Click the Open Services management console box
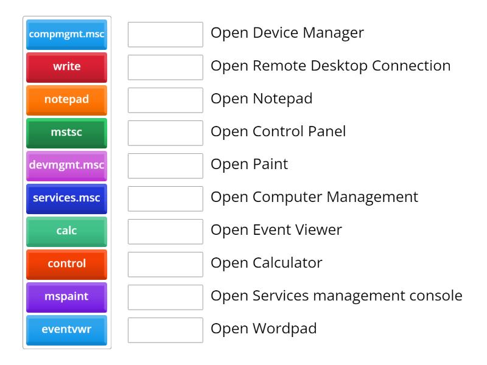Screen dimensions: 487x365 point(166,297)
